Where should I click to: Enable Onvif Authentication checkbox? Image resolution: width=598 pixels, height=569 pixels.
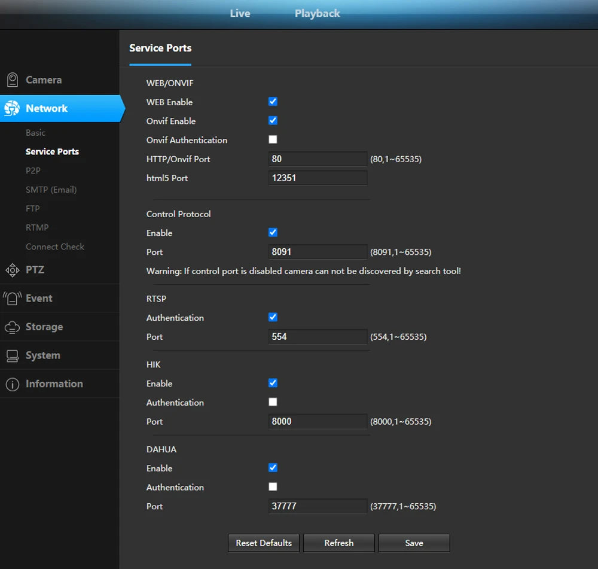273,139
